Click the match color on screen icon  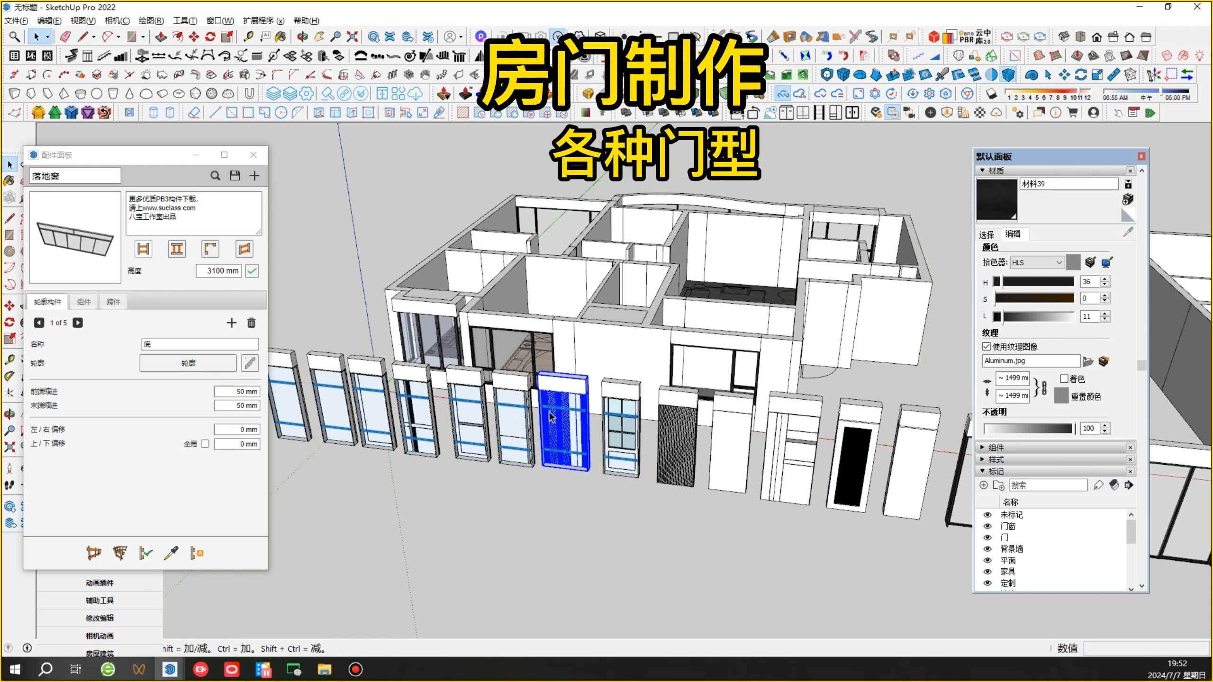pyautogui.click(x=1107, y=262)
